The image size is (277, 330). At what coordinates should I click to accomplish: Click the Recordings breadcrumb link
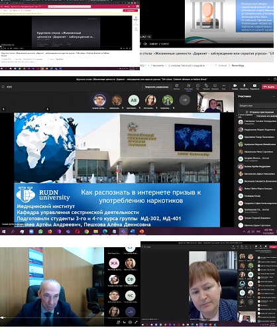coord(238,66)
